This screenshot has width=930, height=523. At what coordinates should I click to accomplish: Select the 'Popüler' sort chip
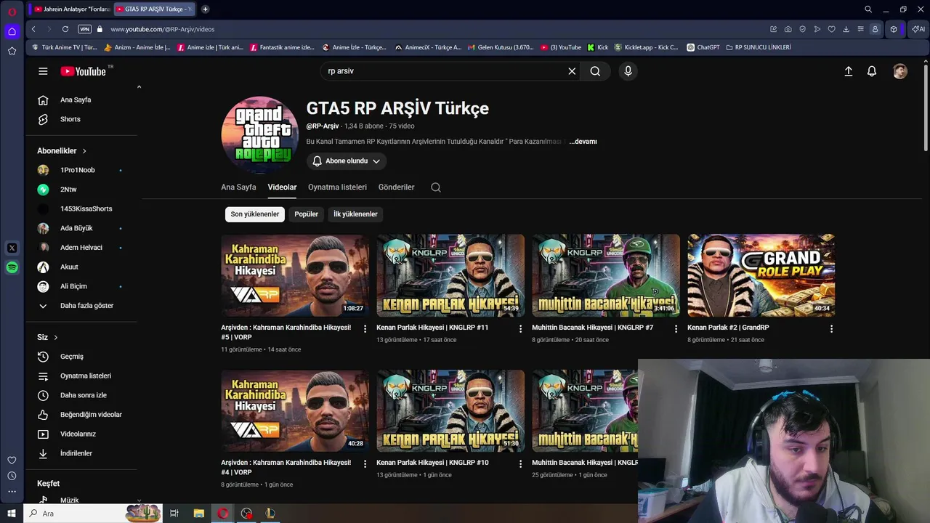point(307,214)
